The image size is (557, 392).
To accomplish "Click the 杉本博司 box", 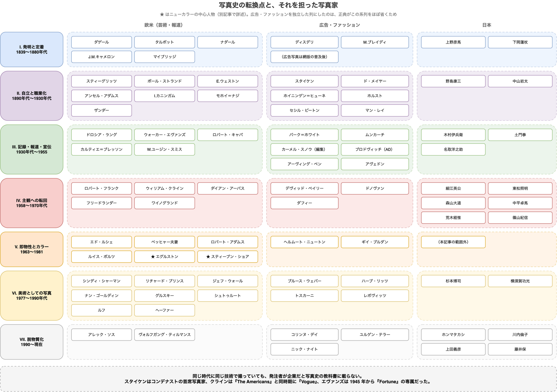I will tap(453, 281).
